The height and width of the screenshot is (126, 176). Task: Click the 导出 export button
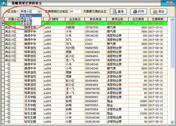159,12
